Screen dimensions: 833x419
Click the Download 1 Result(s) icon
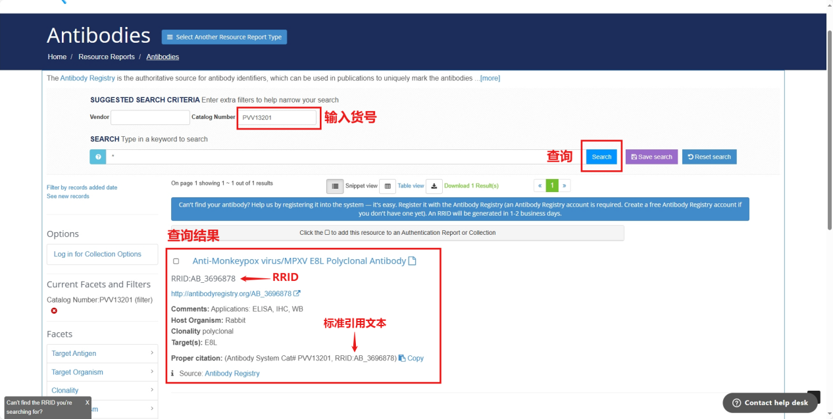coord(434,186)
